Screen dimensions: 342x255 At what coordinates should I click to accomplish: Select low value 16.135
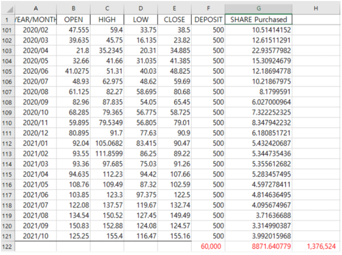click(141, 40)
